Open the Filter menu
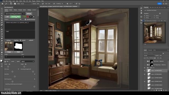Image resolution: width=169 pixels, height=95 pixels. pos(24,1)
